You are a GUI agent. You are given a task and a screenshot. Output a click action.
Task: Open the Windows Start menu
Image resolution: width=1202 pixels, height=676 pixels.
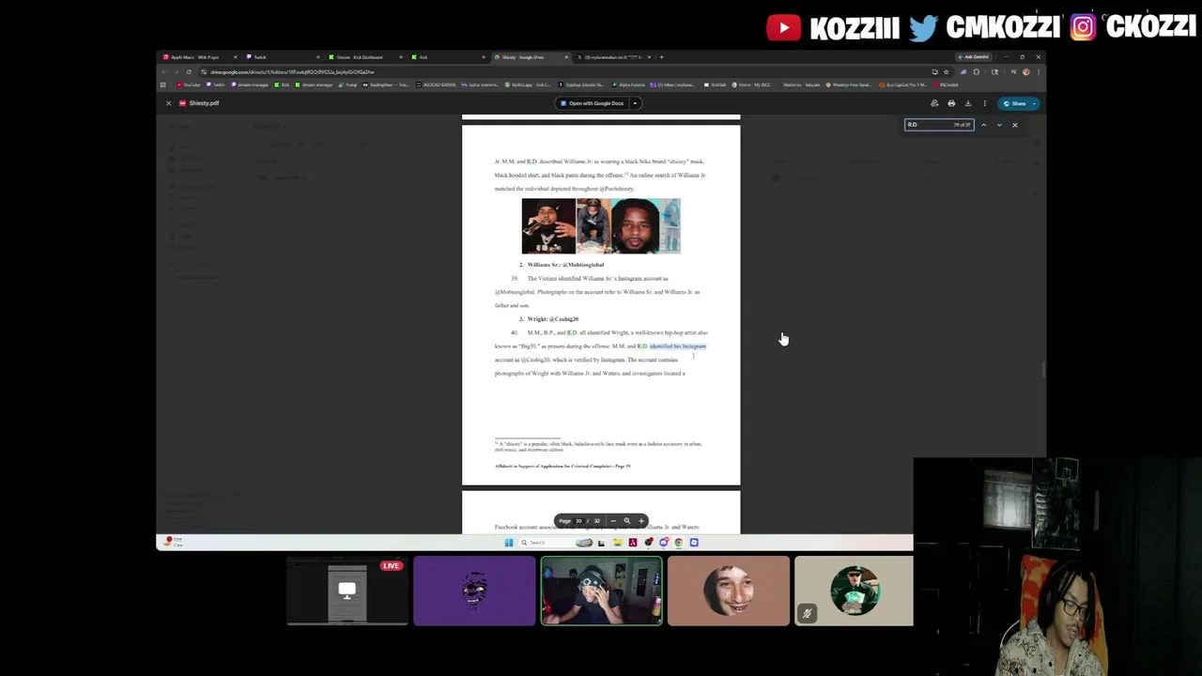[509, 543]
